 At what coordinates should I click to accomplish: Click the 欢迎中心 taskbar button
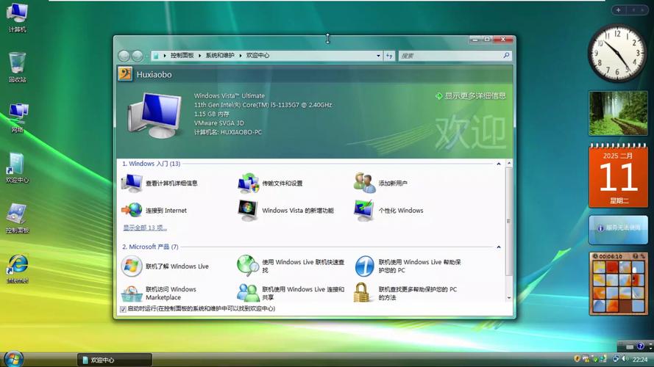[x=114, y=360]
